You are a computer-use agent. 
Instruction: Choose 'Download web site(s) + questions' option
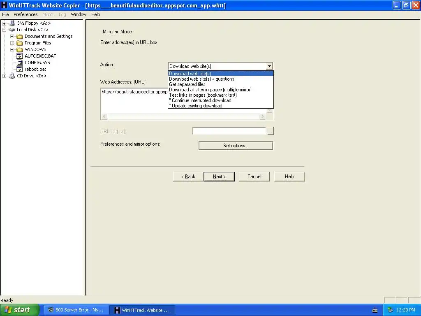click(x=220, y=79)
